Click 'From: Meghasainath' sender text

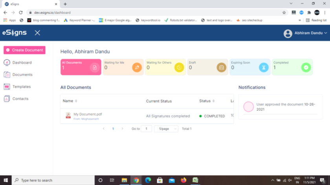(x=86, y=119)
